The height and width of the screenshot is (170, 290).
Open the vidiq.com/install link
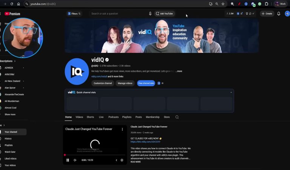pyautogui.click(x=99, y=77)
